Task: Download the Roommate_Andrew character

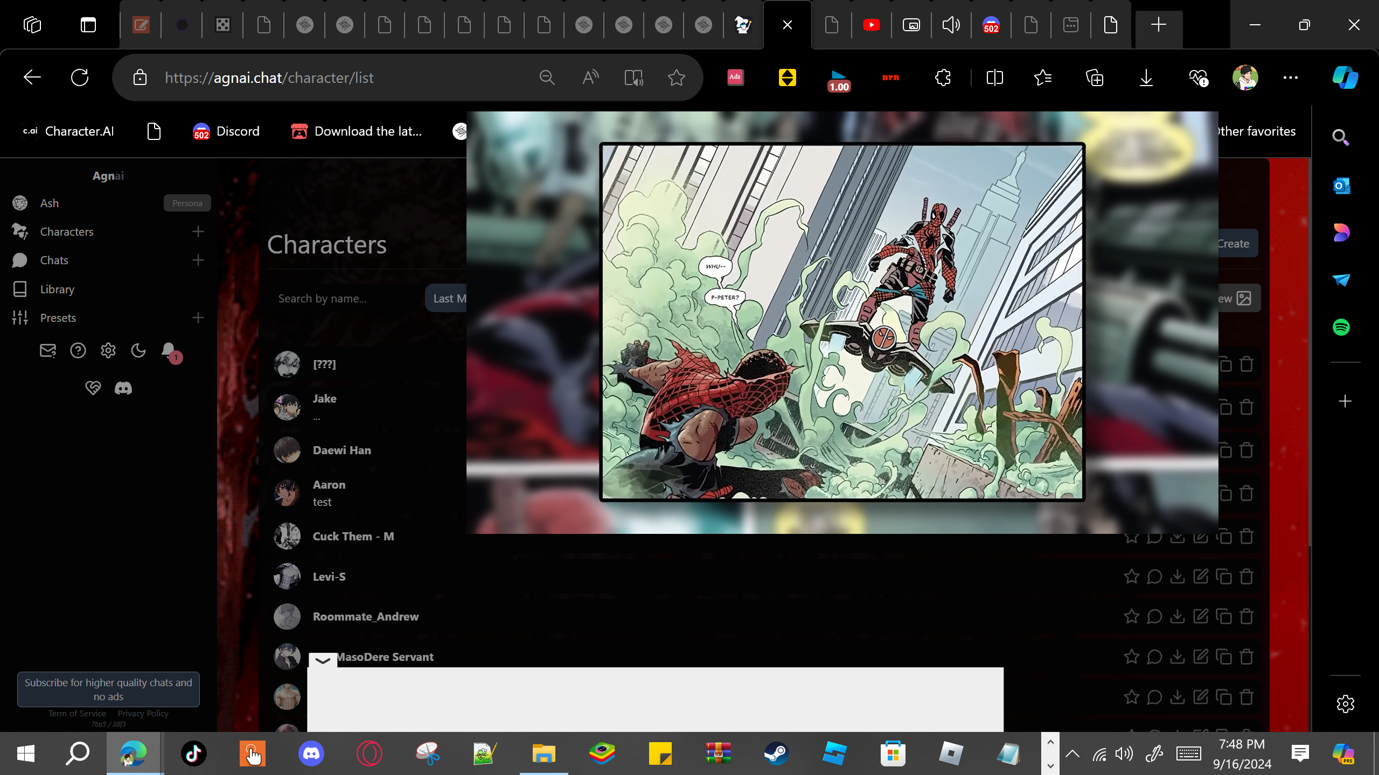Action: click(1178, 616)
